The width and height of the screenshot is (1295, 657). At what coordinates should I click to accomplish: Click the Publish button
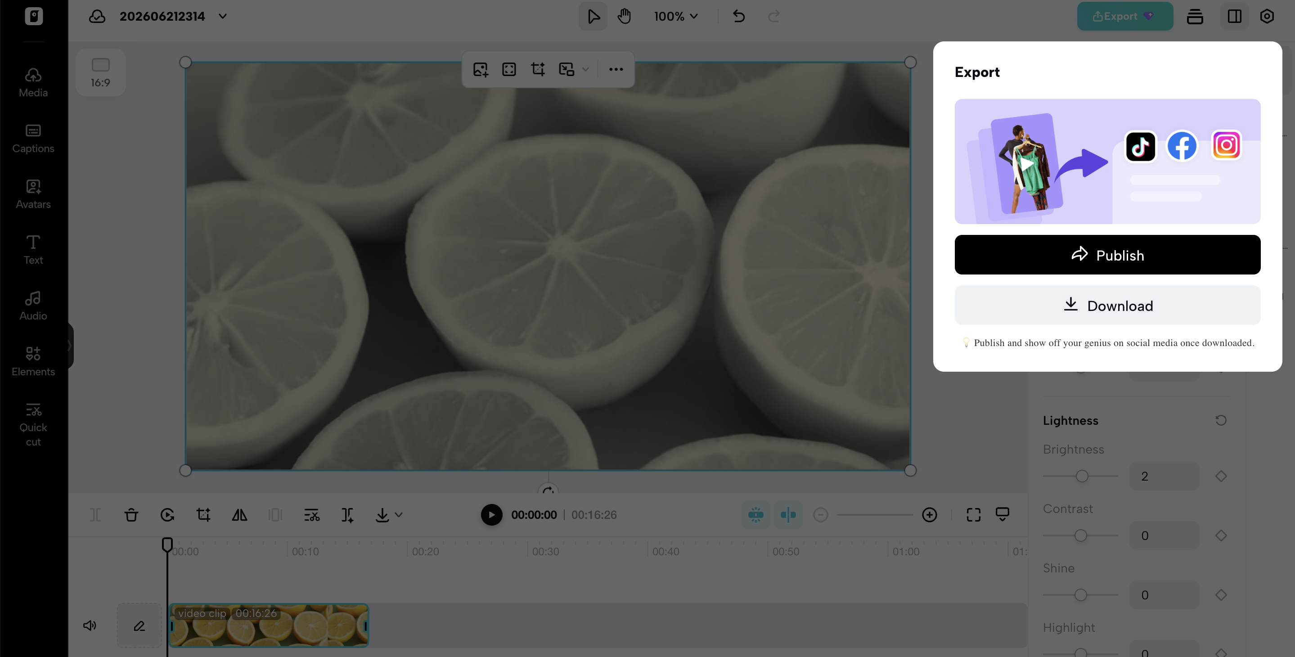click(x=1107, y=255)
